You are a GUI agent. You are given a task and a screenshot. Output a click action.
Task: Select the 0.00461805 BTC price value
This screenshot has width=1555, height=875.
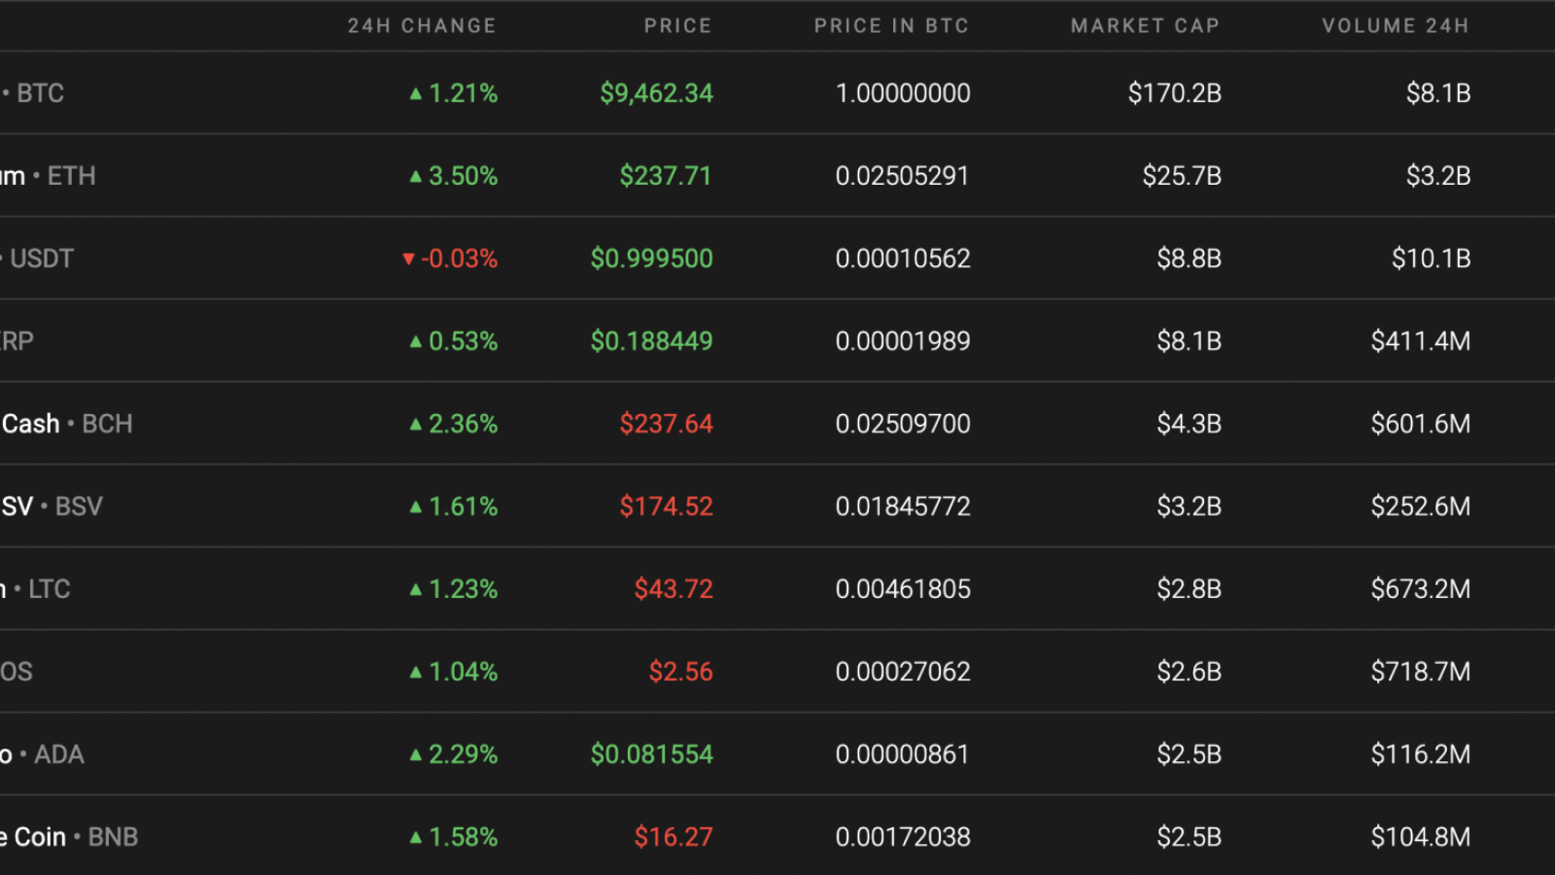pos(903,589)
